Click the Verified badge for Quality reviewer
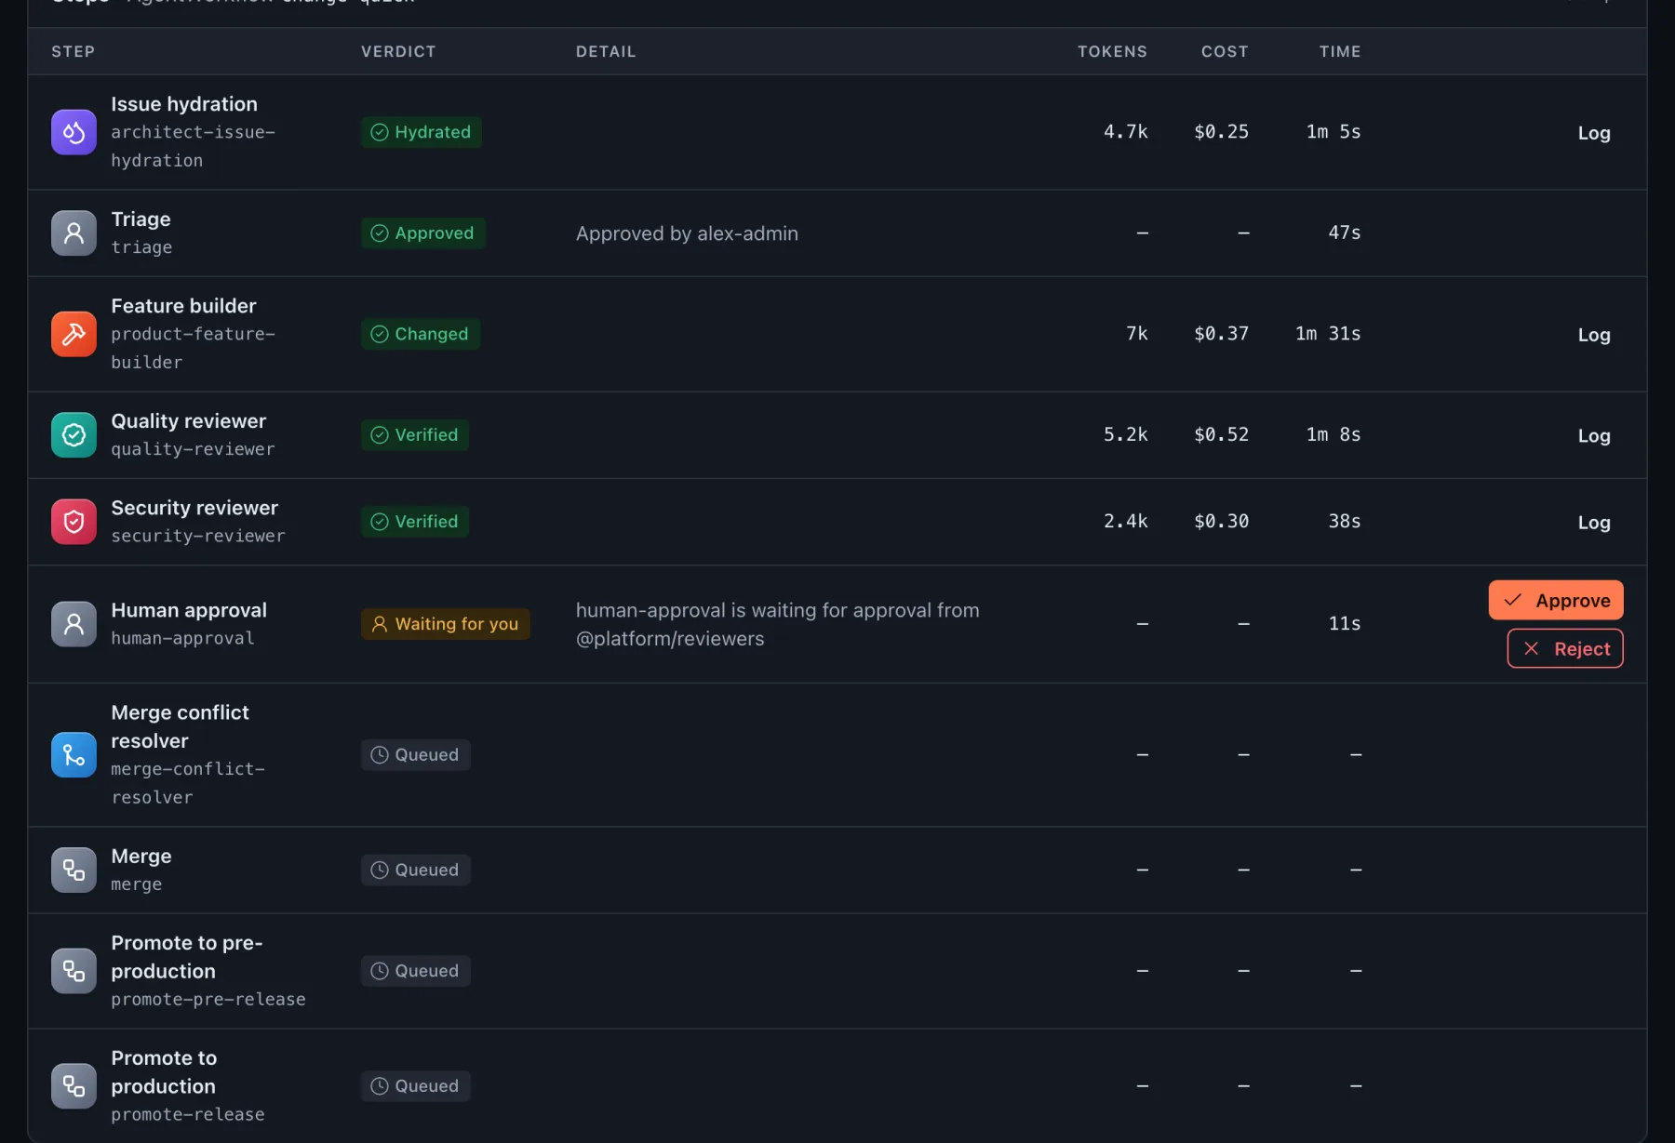 415,434
